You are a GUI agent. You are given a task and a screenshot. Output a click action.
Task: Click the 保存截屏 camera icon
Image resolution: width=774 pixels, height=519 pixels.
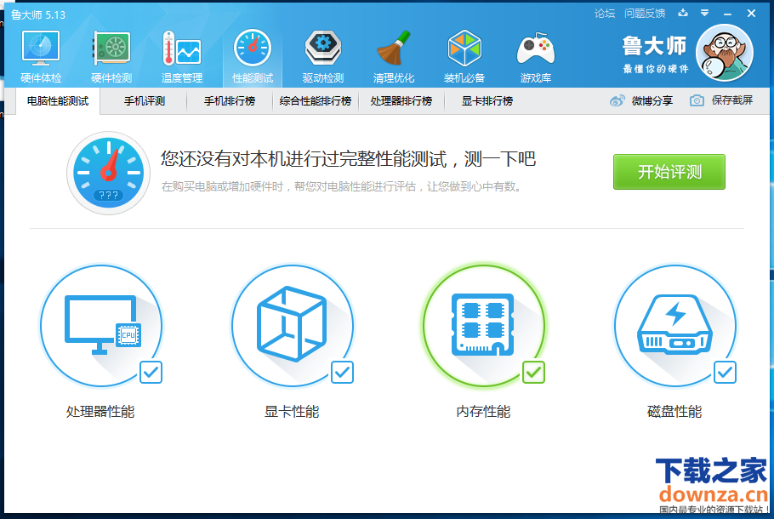coord(697,100)
